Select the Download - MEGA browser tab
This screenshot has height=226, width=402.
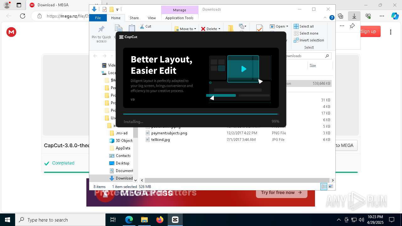pyautogui.click(x=53, y=5)
